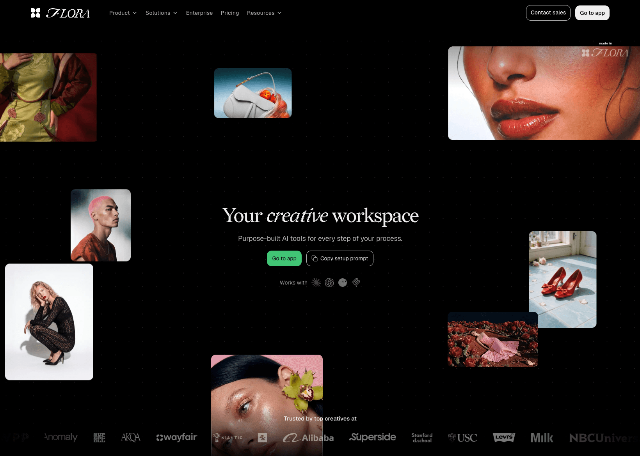Click the OpenAI knot icon beside Works with
Image resolution: width=640 pixels, height=456 pixels.
[329, 283]
